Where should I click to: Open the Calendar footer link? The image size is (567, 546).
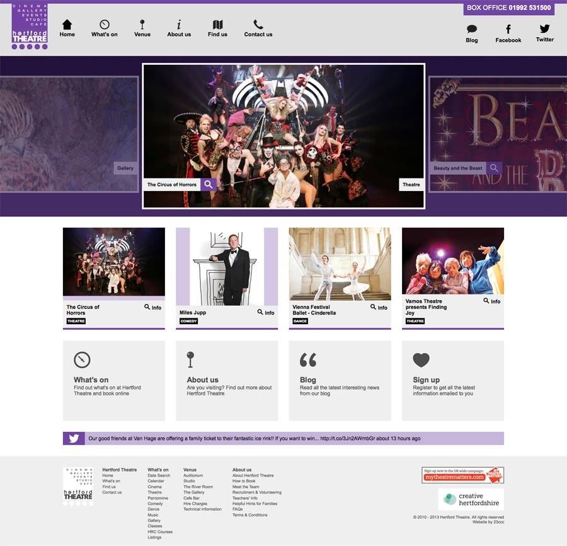156,481
